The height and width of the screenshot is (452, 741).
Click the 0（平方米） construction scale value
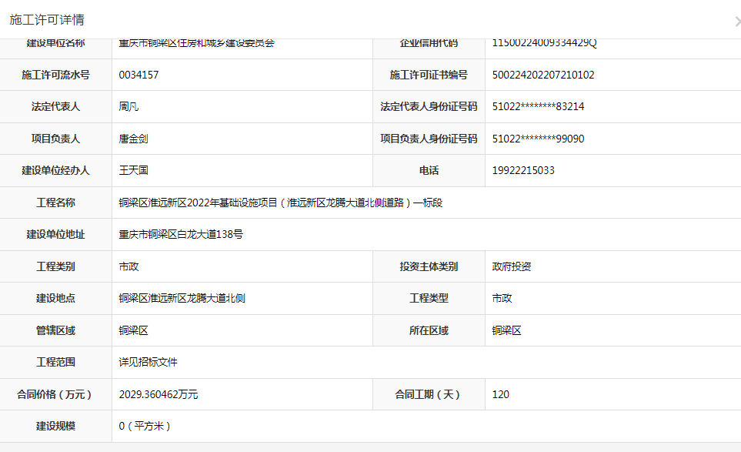(x=145, y=426)
